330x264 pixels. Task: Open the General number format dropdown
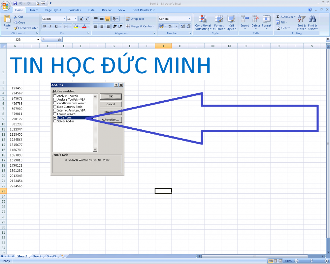[x=189, y=19]
